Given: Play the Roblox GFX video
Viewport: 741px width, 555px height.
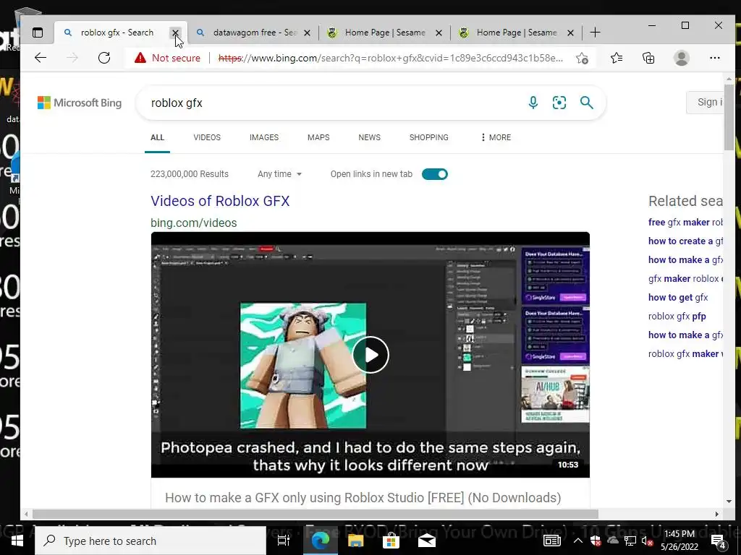Looking at the screenshot, I should click(370, 355).
